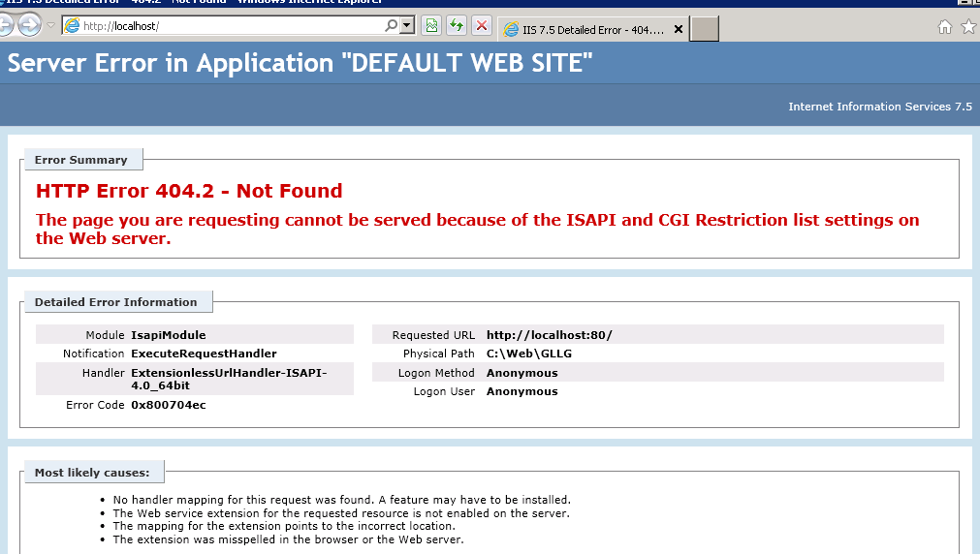Click the Internet Explorer logo in address bar
This screenshot has width=980, height=554.
[x=73, y=25]
